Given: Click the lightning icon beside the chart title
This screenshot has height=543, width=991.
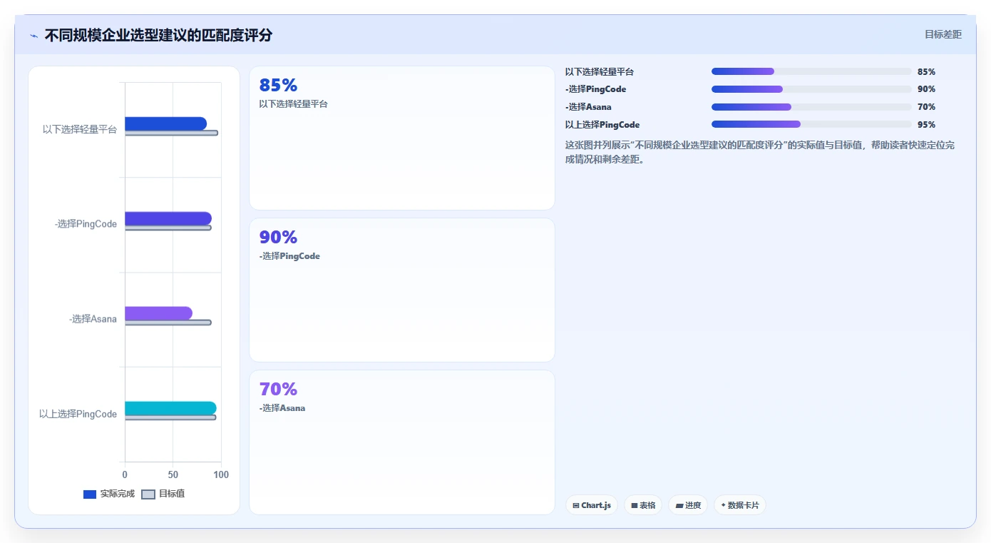Looking at the screenshot, I should 34,35.
